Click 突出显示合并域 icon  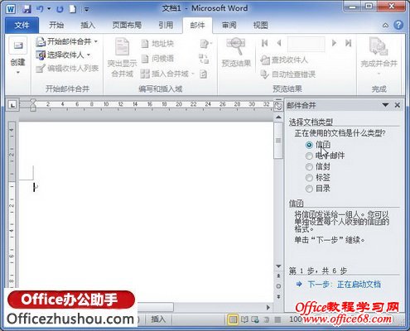(122, 47)
